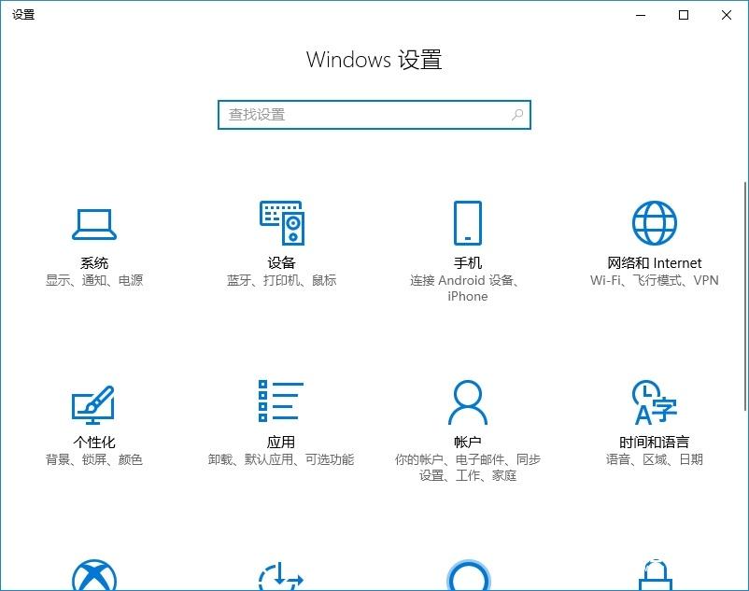The image size is (749, 591).
Task: Maximize the 设置 window
Action: coord(684,15)
